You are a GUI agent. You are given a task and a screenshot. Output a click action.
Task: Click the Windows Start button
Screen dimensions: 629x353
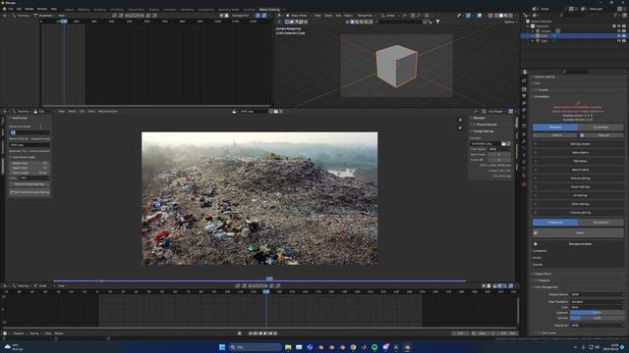coord(222,347)
